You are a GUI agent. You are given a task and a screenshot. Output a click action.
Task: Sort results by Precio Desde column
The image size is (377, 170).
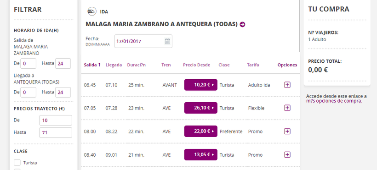click(196, 65)
